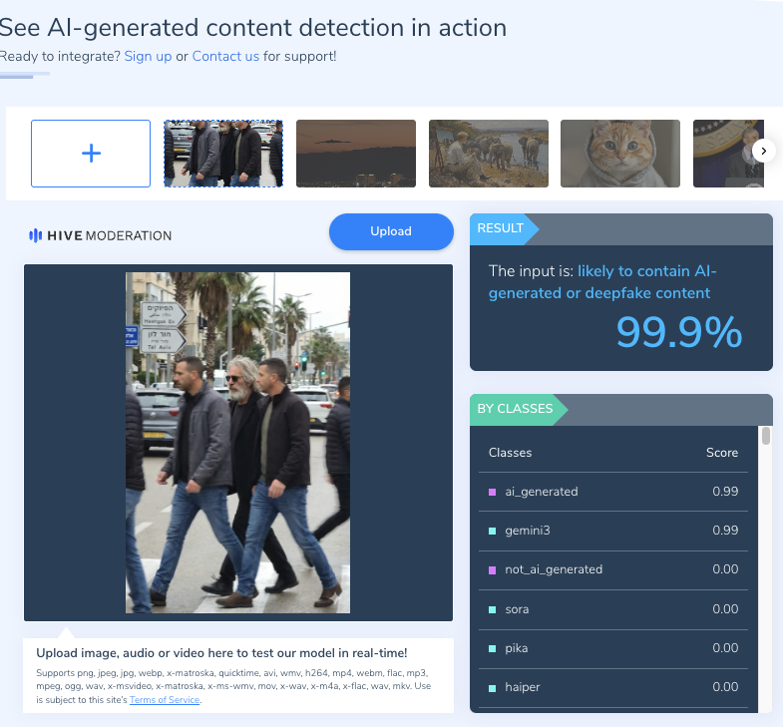Pick the cat in hoodie sample thumbnail
The width and height of the screenshot is (783, 727).
pos(620,154)
